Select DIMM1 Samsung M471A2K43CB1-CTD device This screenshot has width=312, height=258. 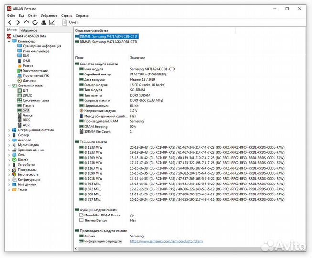108,36
